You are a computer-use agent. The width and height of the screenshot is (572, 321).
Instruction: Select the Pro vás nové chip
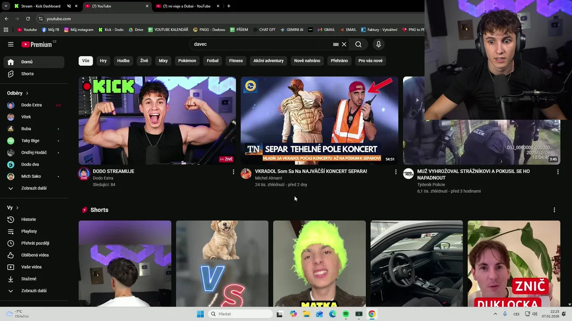click(370, 61)
